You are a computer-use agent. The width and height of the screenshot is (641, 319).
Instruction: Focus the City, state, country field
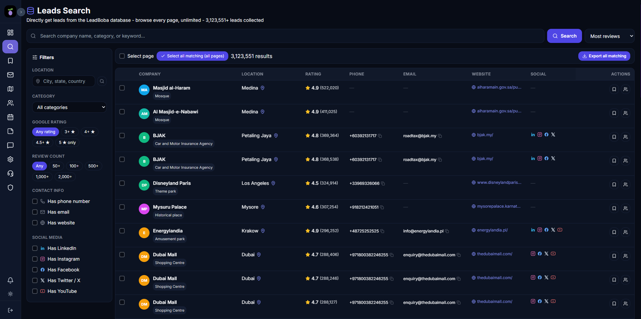click(64, 81)
